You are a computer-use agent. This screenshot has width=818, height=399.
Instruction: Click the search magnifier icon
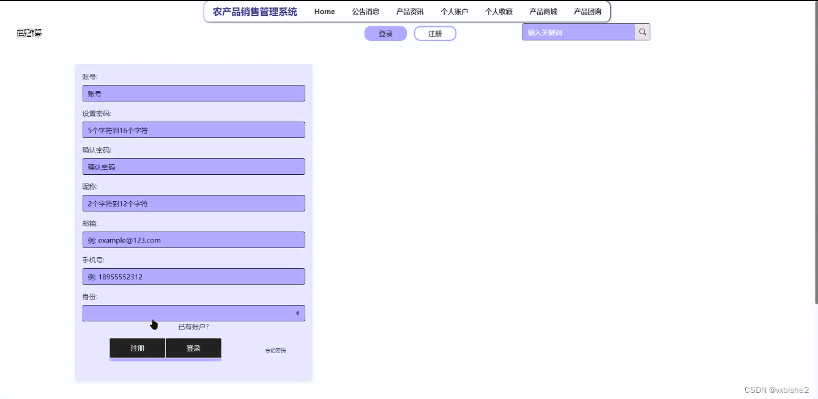tap(642, 32)
